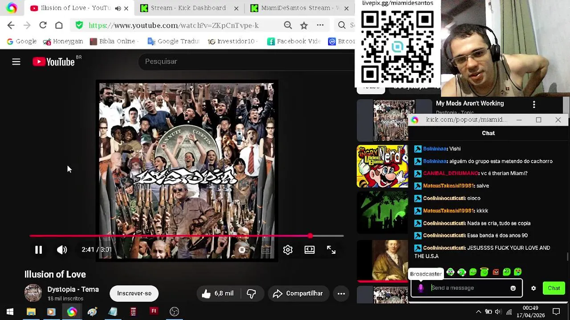Open Google bookmark
Viewport: 570px width, 320px height.
click(21, 41)
